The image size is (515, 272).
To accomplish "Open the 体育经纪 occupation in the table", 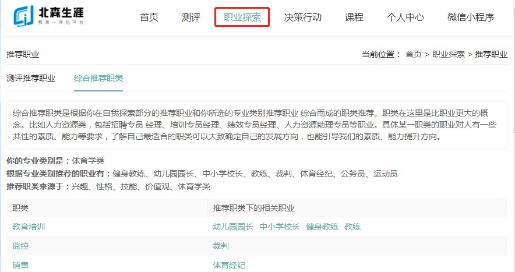I will (x=229, y=265).
